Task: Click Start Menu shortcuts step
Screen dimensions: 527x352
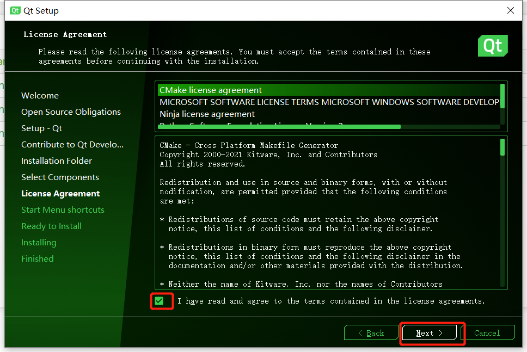Action: pos(63,210)
